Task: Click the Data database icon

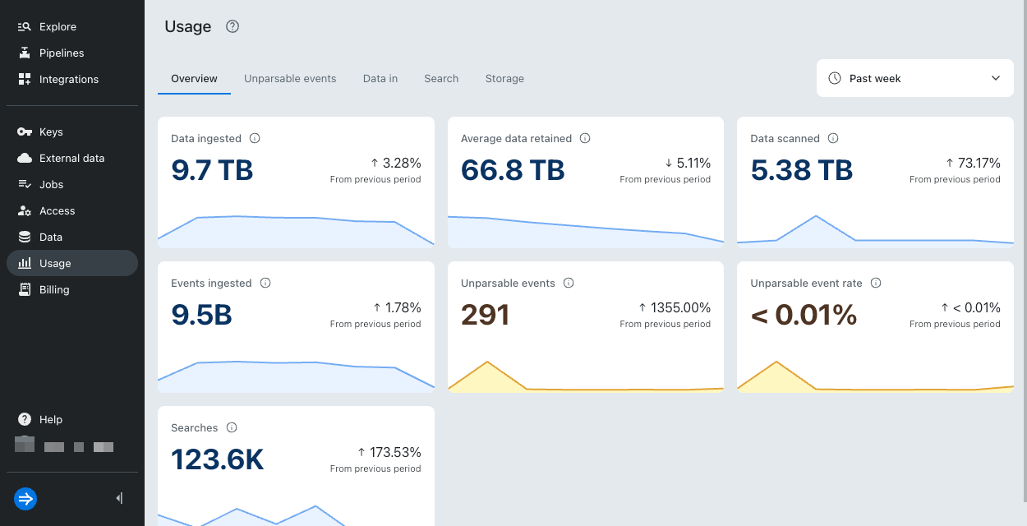Action: click(x=25, y=237)
